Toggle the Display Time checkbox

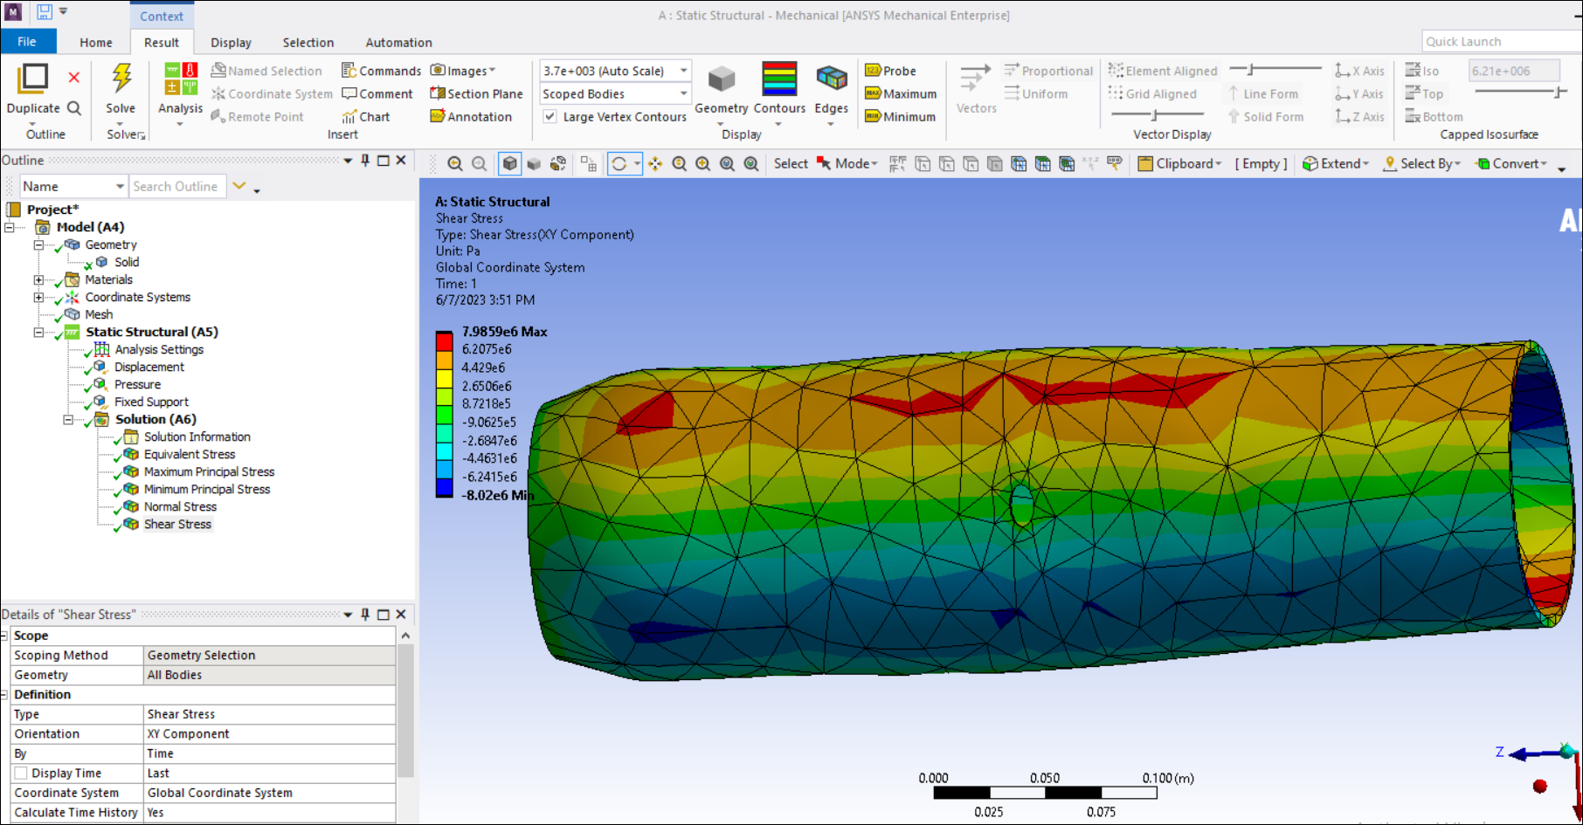click(x=21, y=773)
